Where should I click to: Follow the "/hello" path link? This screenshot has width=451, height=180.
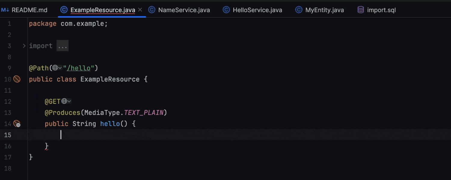point(78,68)
